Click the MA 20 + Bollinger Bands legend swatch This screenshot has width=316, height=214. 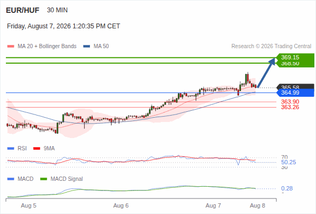(x=11, y=47)
